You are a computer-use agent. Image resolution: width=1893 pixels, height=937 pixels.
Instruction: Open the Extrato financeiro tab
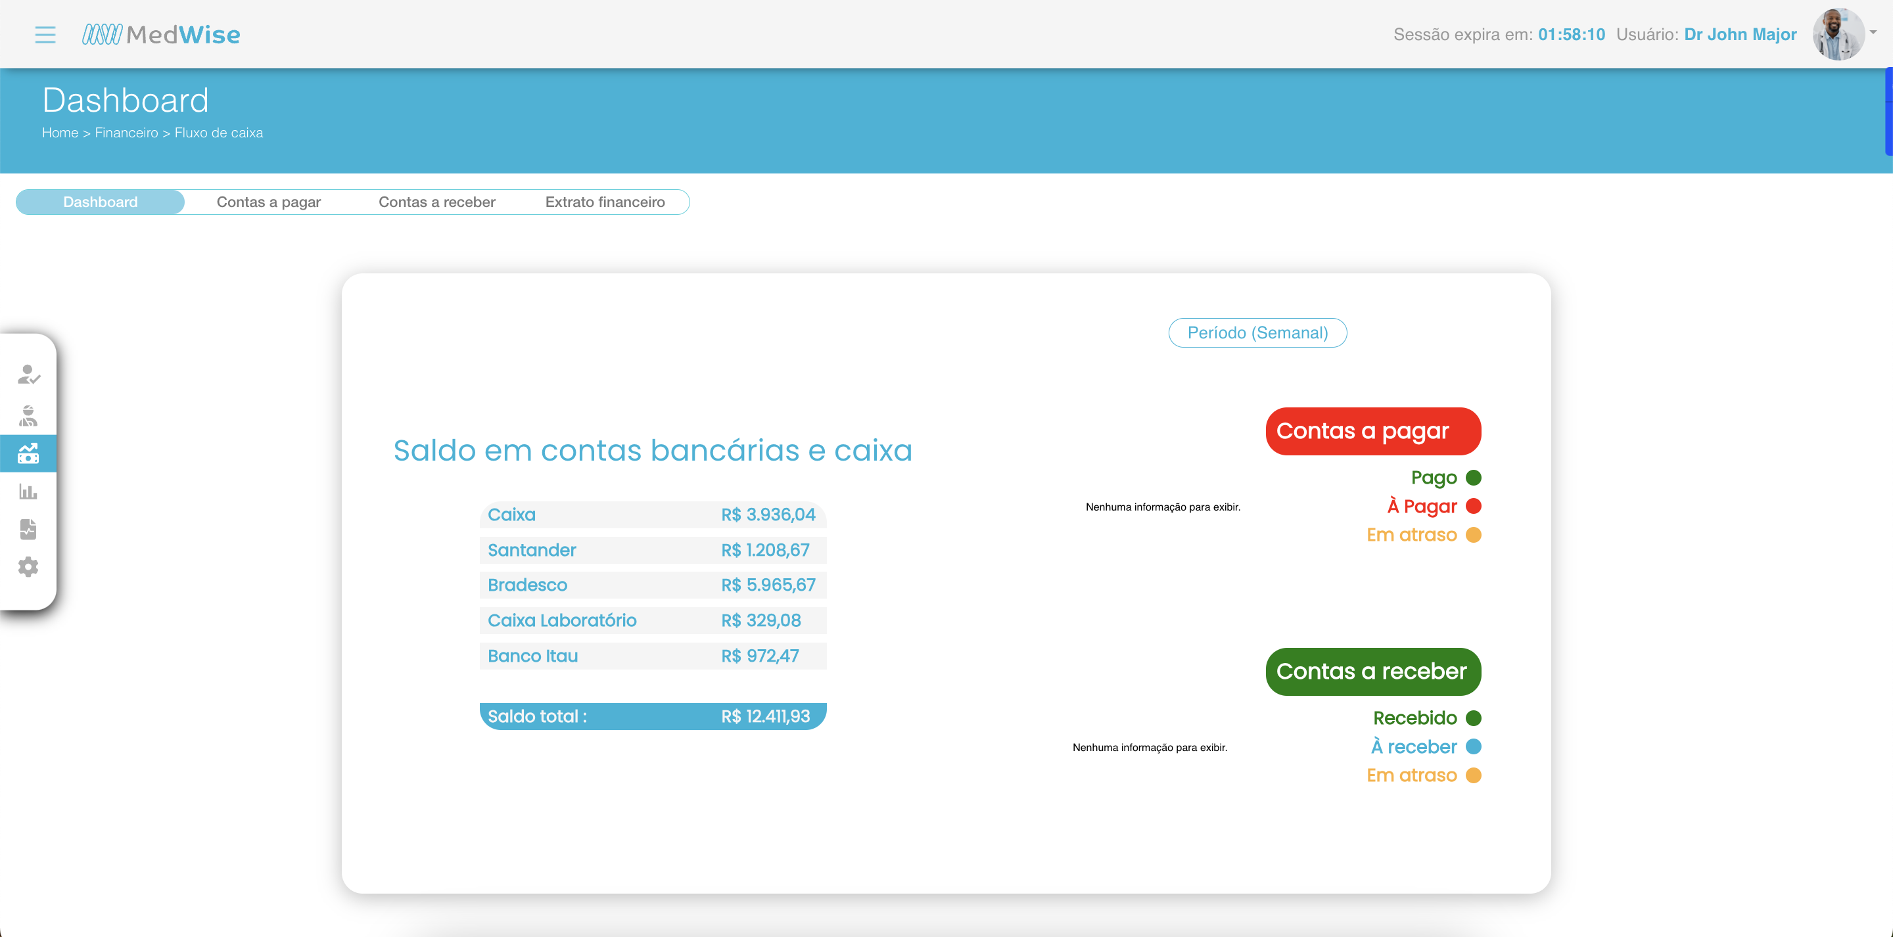pos(605,202)
